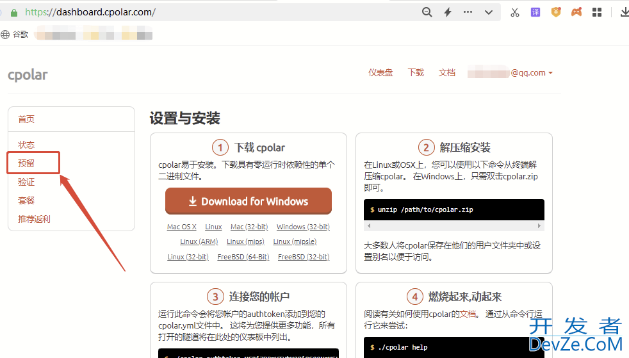The height and width of the screenshot is (358, 629).
Task: Click the Mac (32-bit) download link
Action: click(x=249, y=227)
